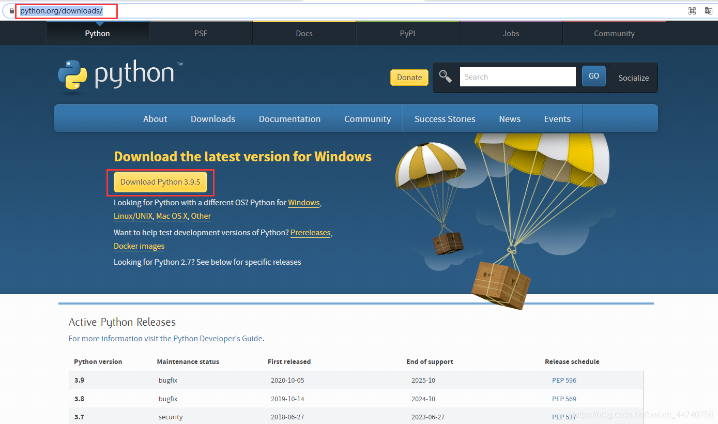Click the lock icon in address bar
The image size is (718, 424).
(x=12, y=11)
